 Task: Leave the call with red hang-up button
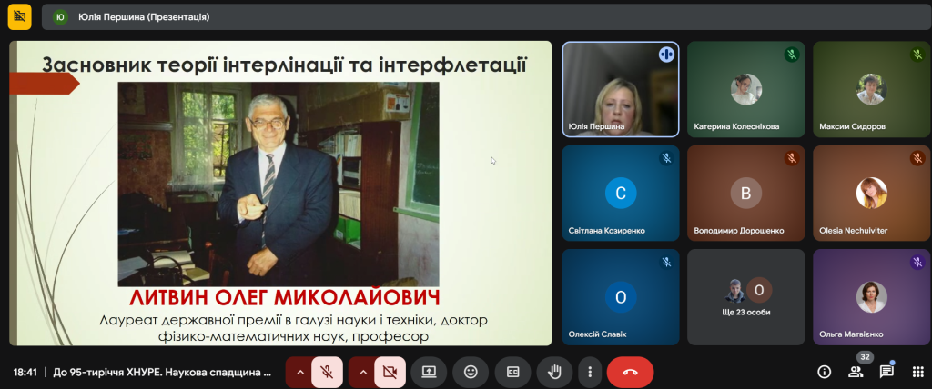[x=630, y=373]
